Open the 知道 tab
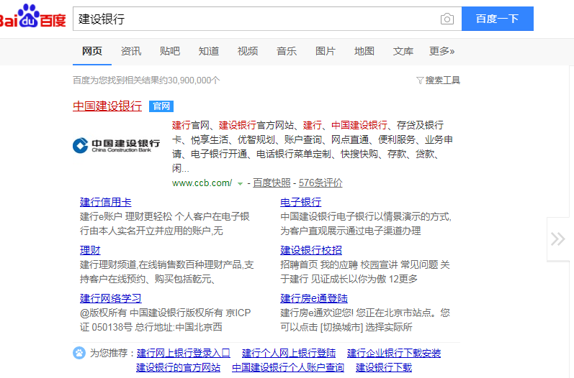Image resolution: width=574 pixels, height=378 pixels. [209, 51]
